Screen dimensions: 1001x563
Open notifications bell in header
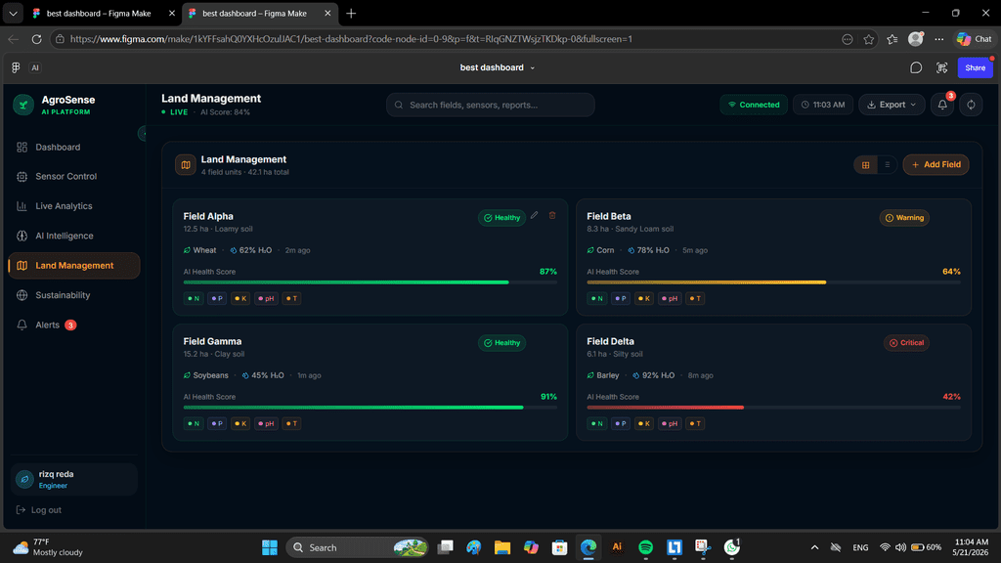pyautogui.click(x=942, y=105)
